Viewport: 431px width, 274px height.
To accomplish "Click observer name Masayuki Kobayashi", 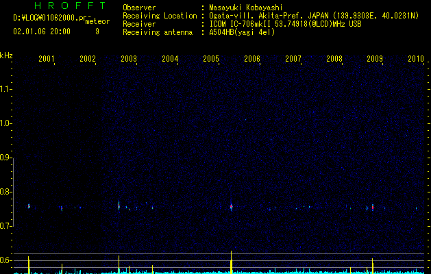I will (246, 8).
